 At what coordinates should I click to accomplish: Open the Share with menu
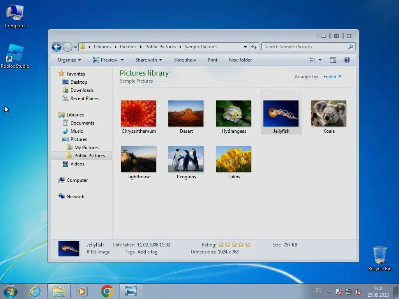148,60
